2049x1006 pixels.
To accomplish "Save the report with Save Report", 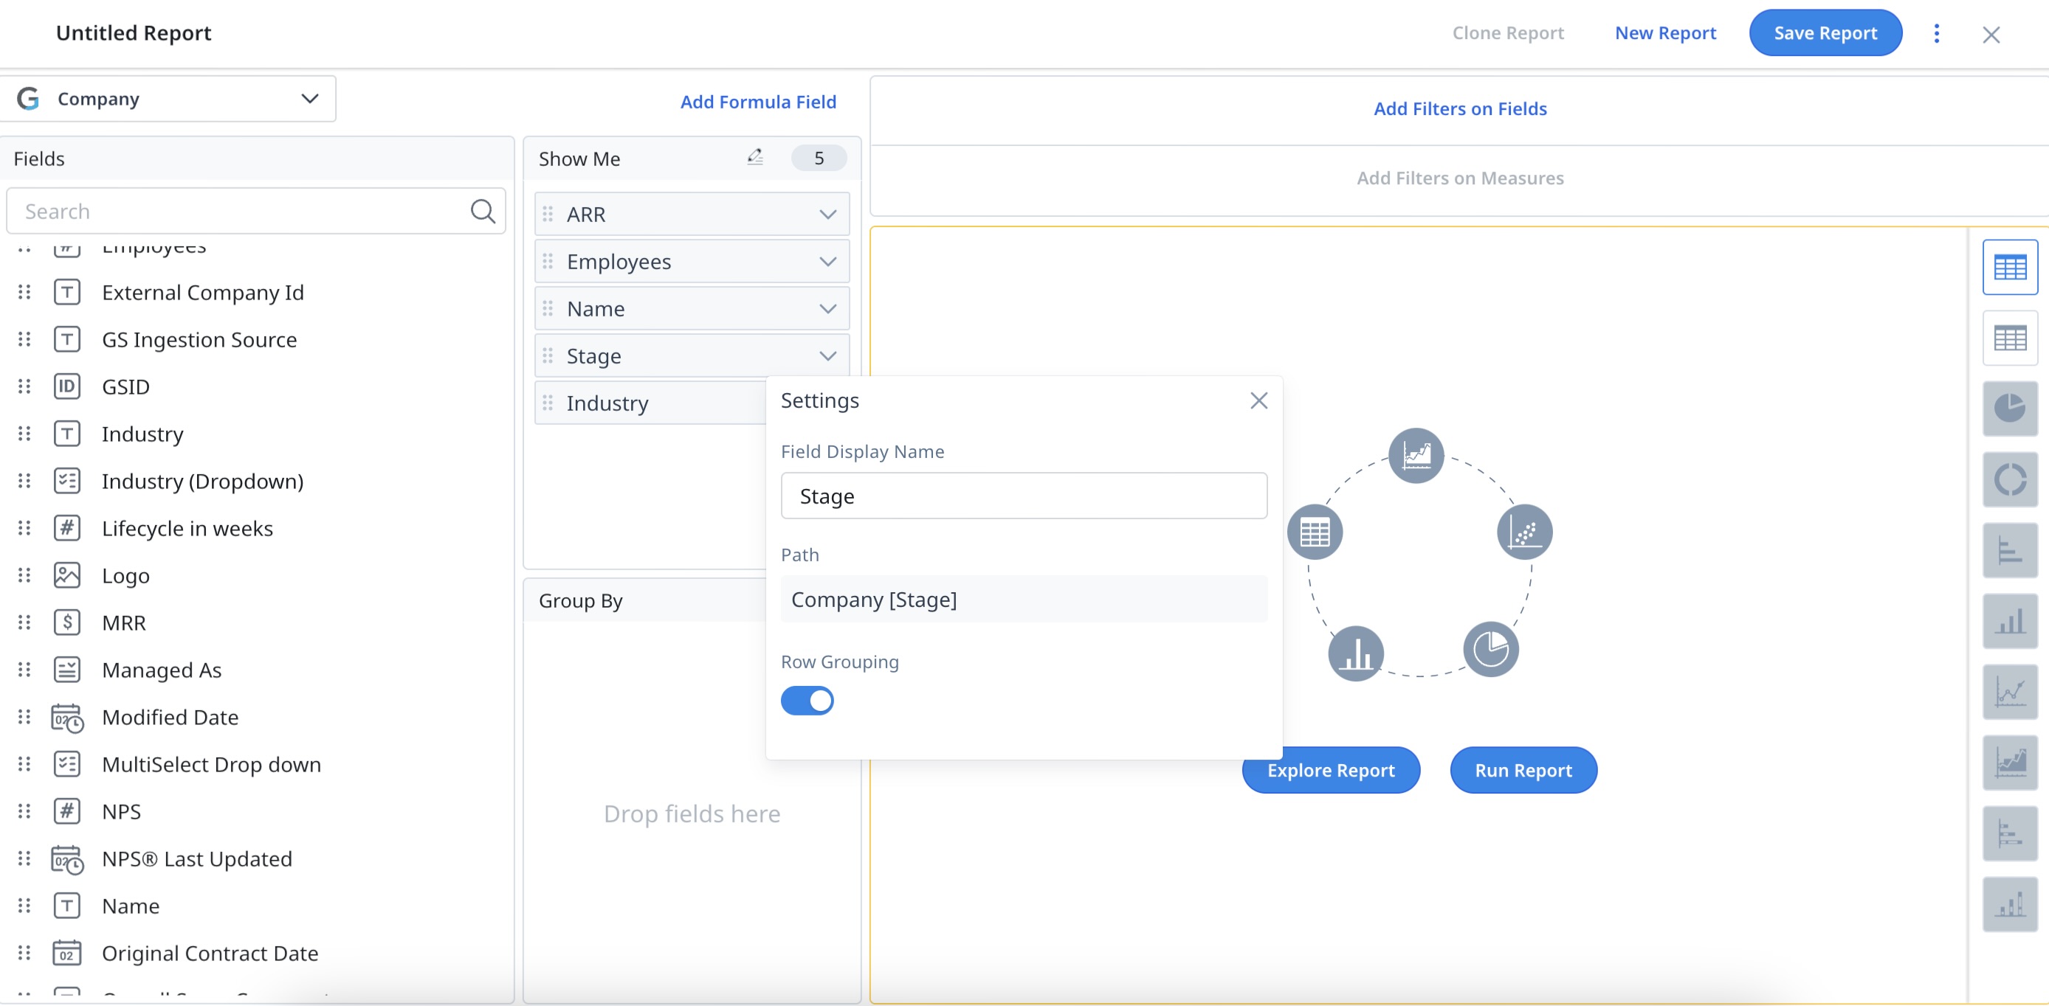I will [1825, 32].
